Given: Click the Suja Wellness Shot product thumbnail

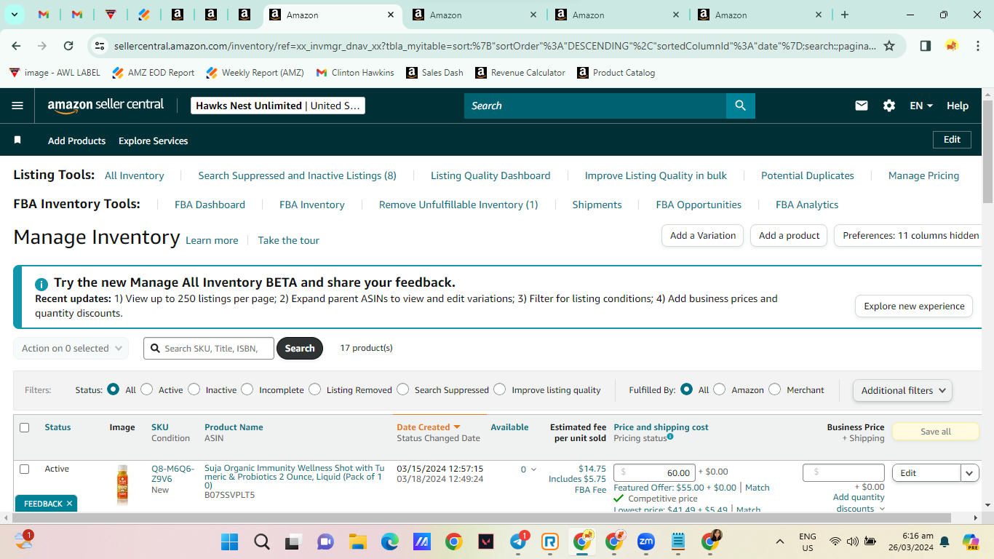Looking at the screenshot, I should pyautogui.click(x=122, y=485).
